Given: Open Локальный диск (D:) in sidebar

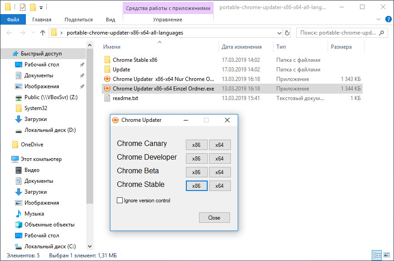Looking at the screenshot, I should click(x=50, y=130).
